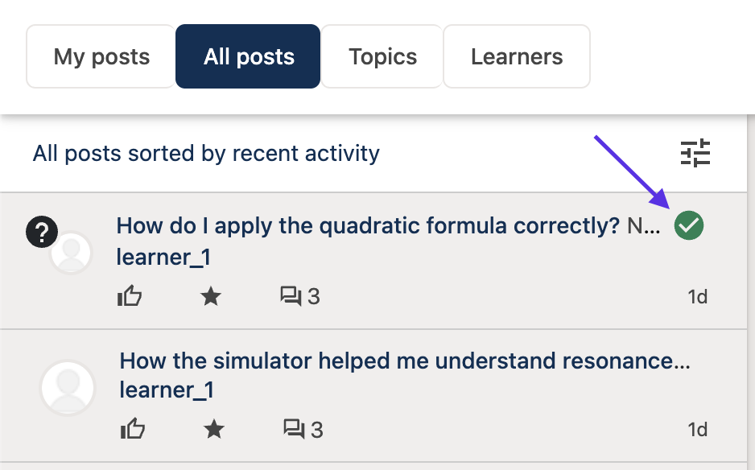Open the Topics tab
This screenshot has width=755, height=470.
tap(382, 57)
